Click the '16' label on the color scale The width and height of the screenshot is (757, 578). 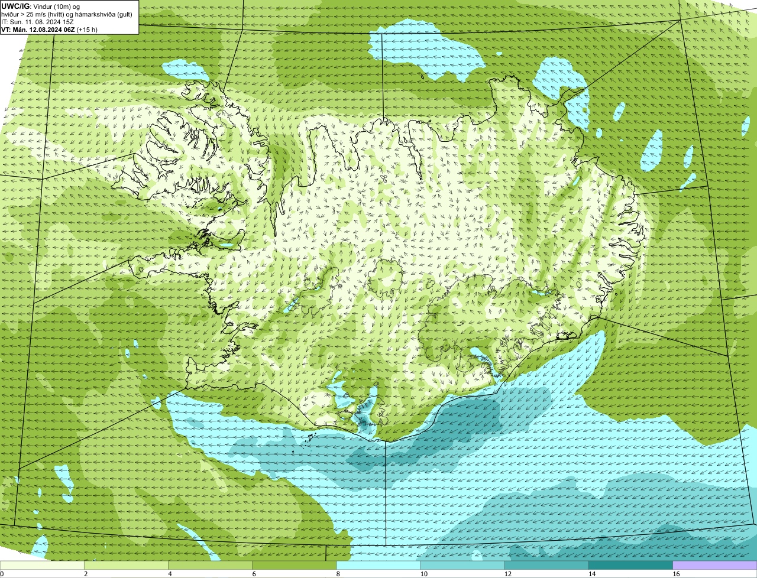[x=675, y=574]
